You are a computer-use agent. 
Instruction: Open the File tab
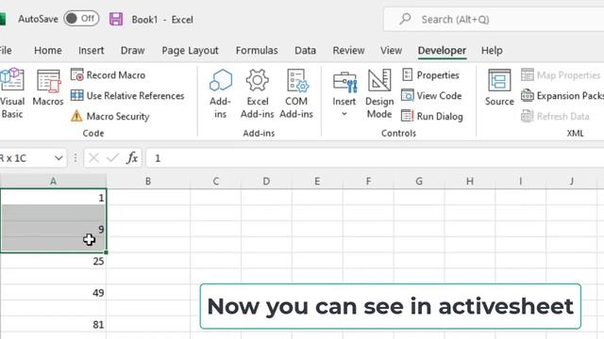tap(6, 50)
